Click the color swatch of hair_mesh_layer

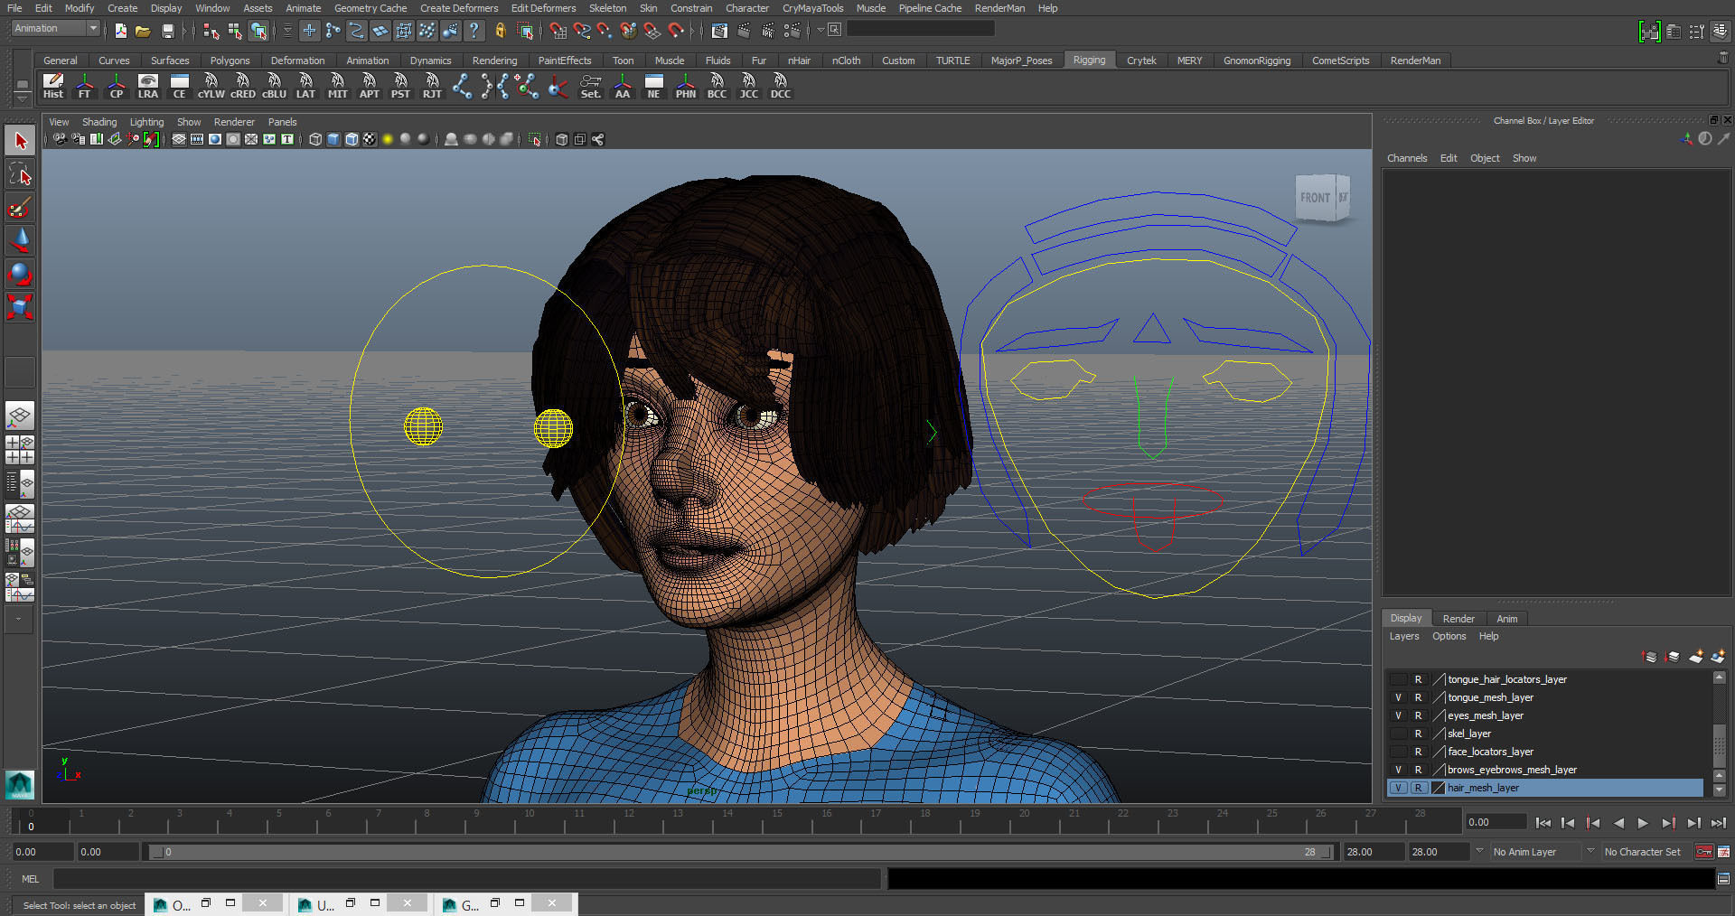tap(1438, 788)
